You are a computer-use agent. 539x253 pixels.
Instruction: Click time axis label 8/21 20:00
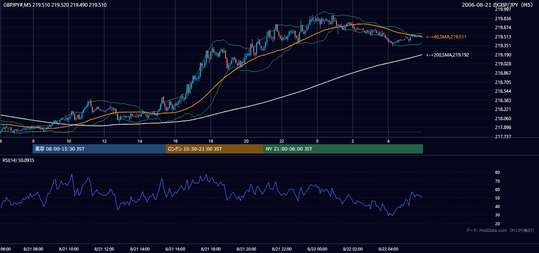(246, 249)
